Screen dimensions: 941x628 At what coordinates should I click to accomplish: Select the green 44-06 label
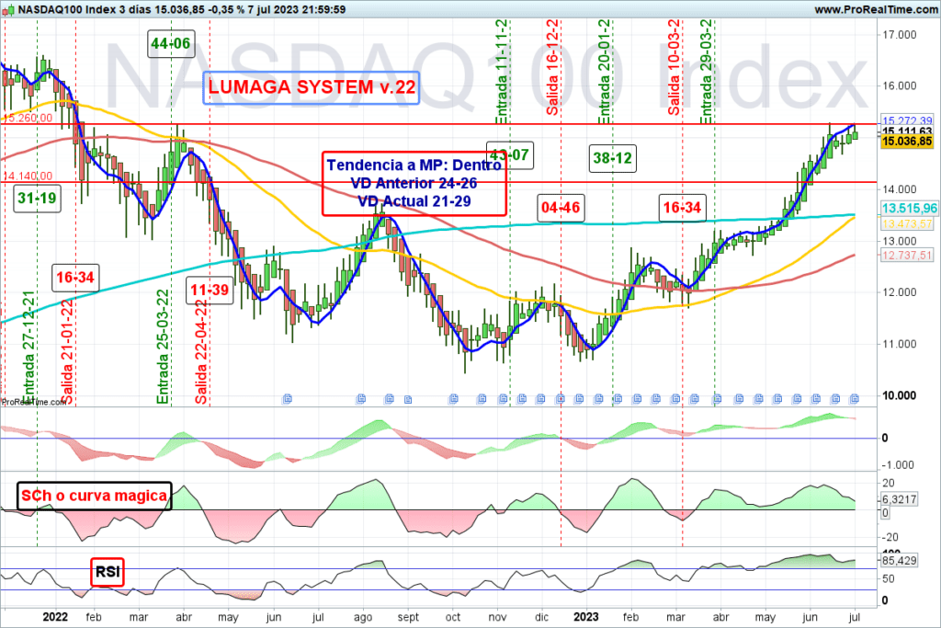[170, 44]
